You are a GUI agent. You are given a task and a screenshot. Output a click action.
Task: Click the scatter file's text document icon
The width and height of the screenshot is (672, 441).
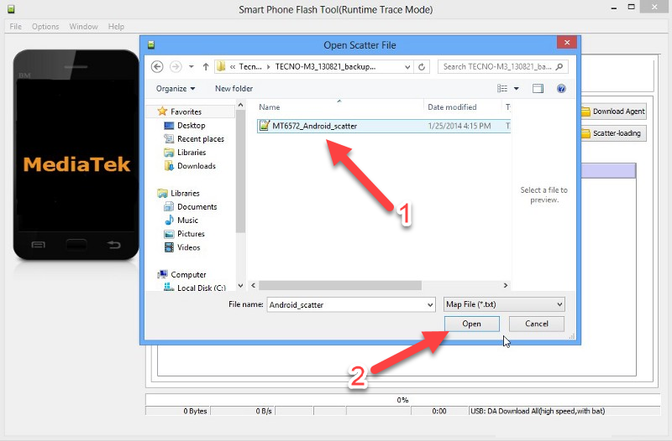click(265, 126)
